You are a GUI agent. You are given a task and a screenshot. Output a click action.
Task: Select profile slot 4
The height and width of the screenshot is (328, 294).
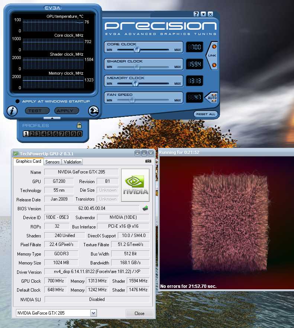(44, 134)
